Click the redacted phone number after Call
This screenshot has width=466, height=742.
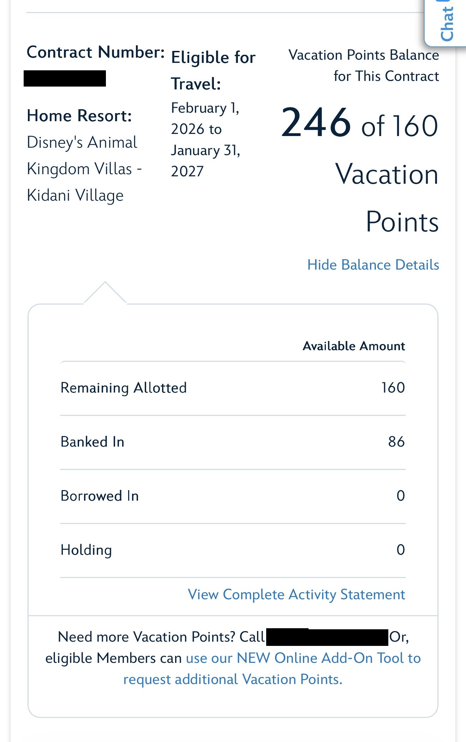327,637
